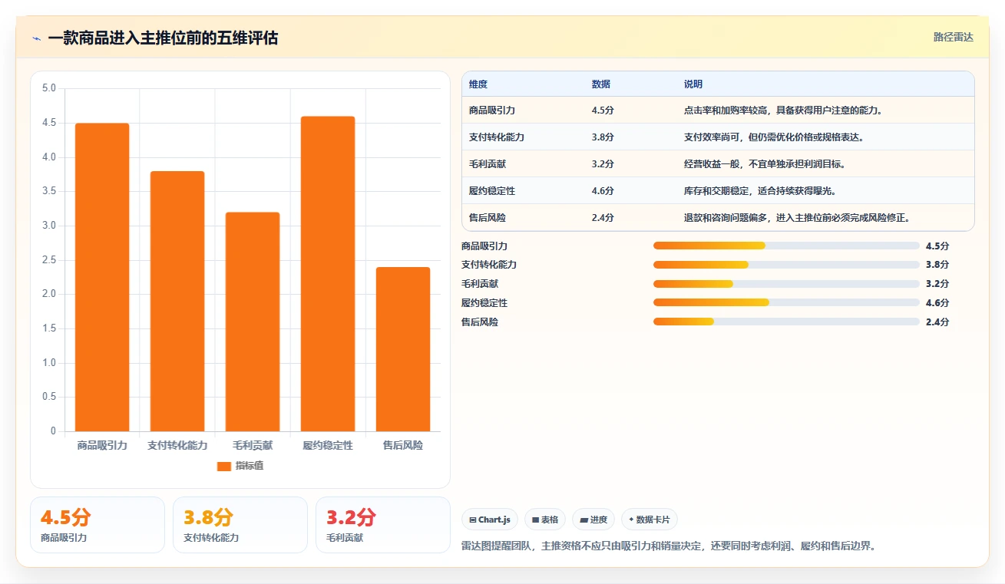
Task: Click the 2.4分 value in table
Action: click(603, 218)
